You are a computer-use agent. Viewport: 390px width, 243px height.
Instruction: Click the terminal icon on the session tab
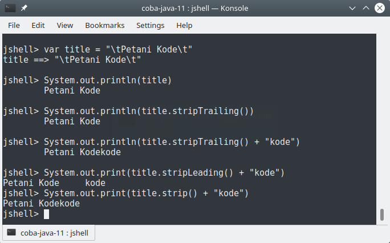tap(11, 233)
